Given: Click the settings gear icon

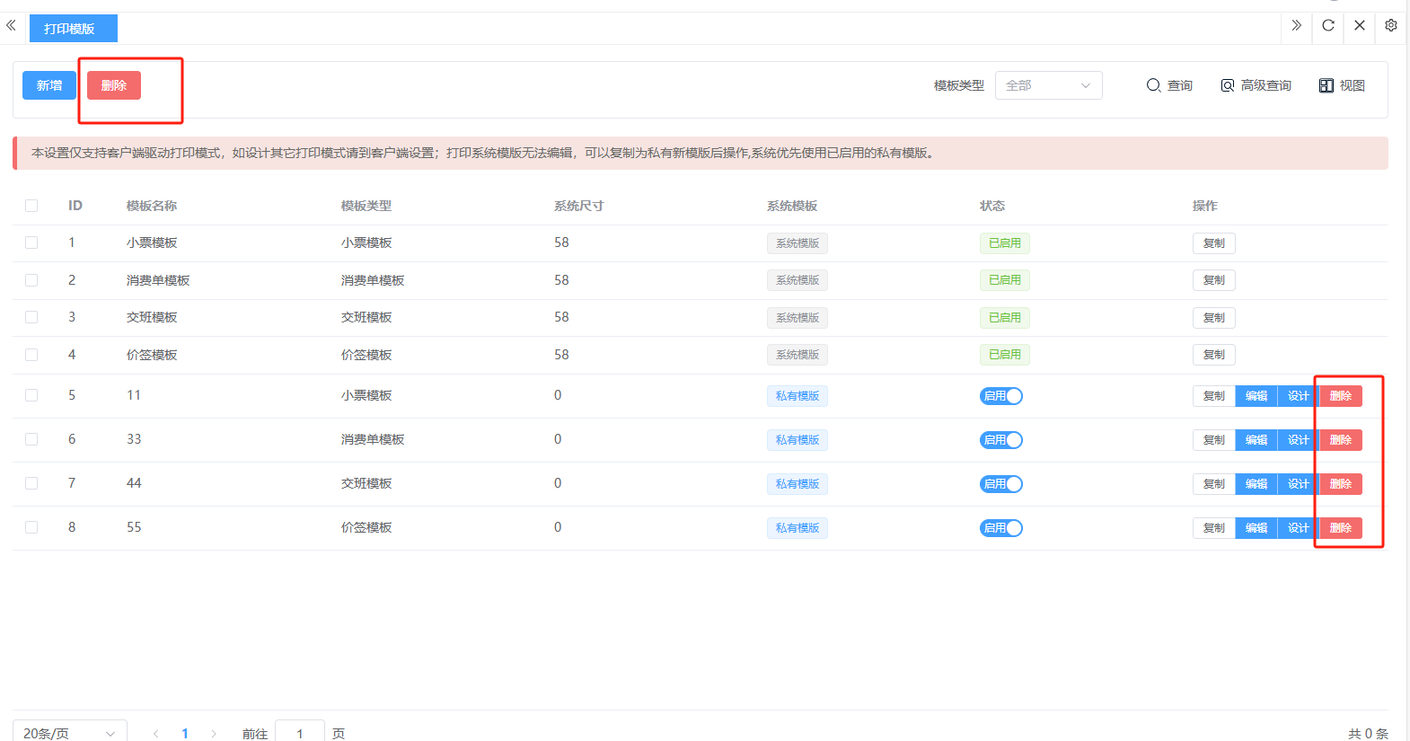Looking at the screenshot, I should coord(1390,26).
